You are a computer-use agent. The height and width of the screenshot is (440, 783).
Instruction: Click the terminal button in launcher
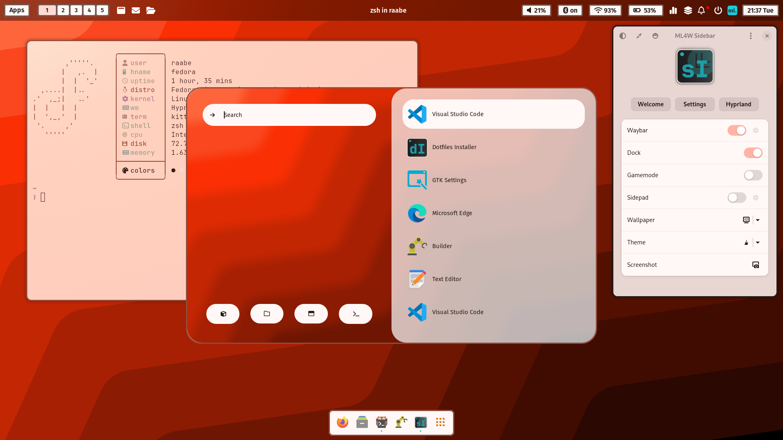355,314
